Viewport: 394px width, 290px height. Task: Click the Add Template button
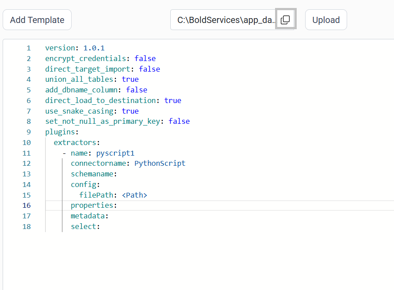click(x=37, y=19)
